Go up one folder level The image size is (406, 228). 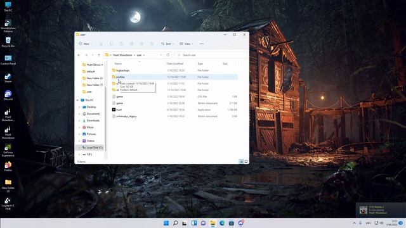pyautogui.click(x=99, y=55)
